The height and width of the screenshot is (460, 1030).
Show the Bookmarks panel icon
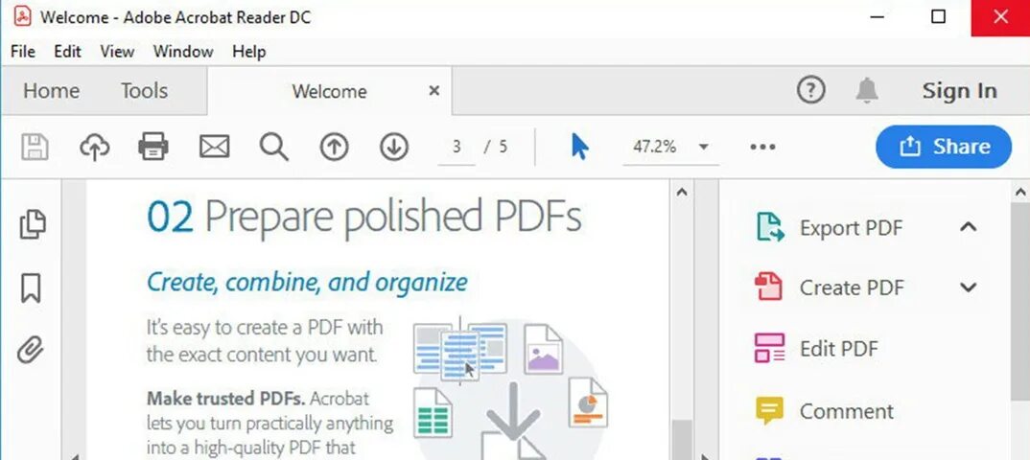31,288
